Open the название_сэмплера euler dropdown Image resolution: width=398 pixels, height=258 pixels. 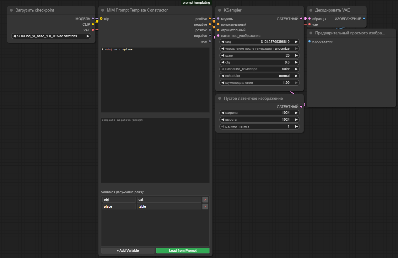point(259,69)
